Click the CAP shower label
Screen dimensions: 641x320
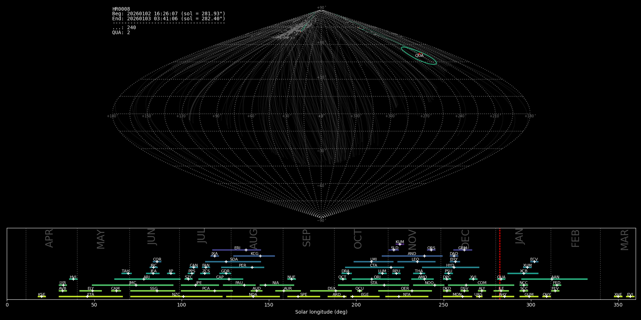220,277
